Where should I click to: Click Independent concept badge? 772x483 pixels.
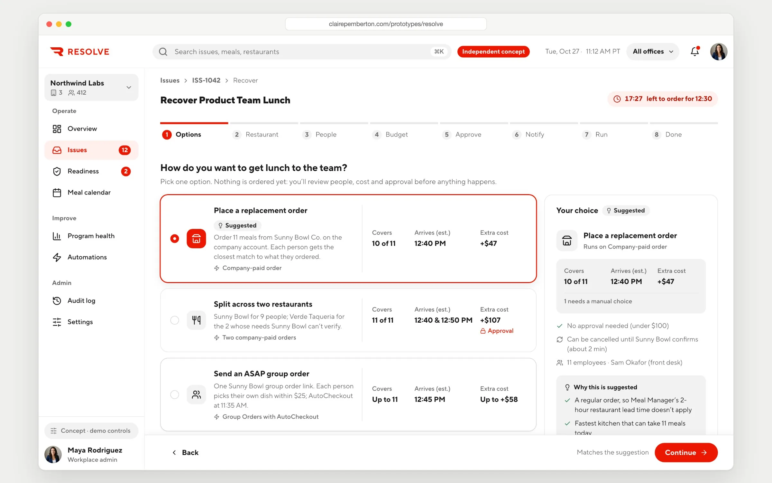pos(493,52)
